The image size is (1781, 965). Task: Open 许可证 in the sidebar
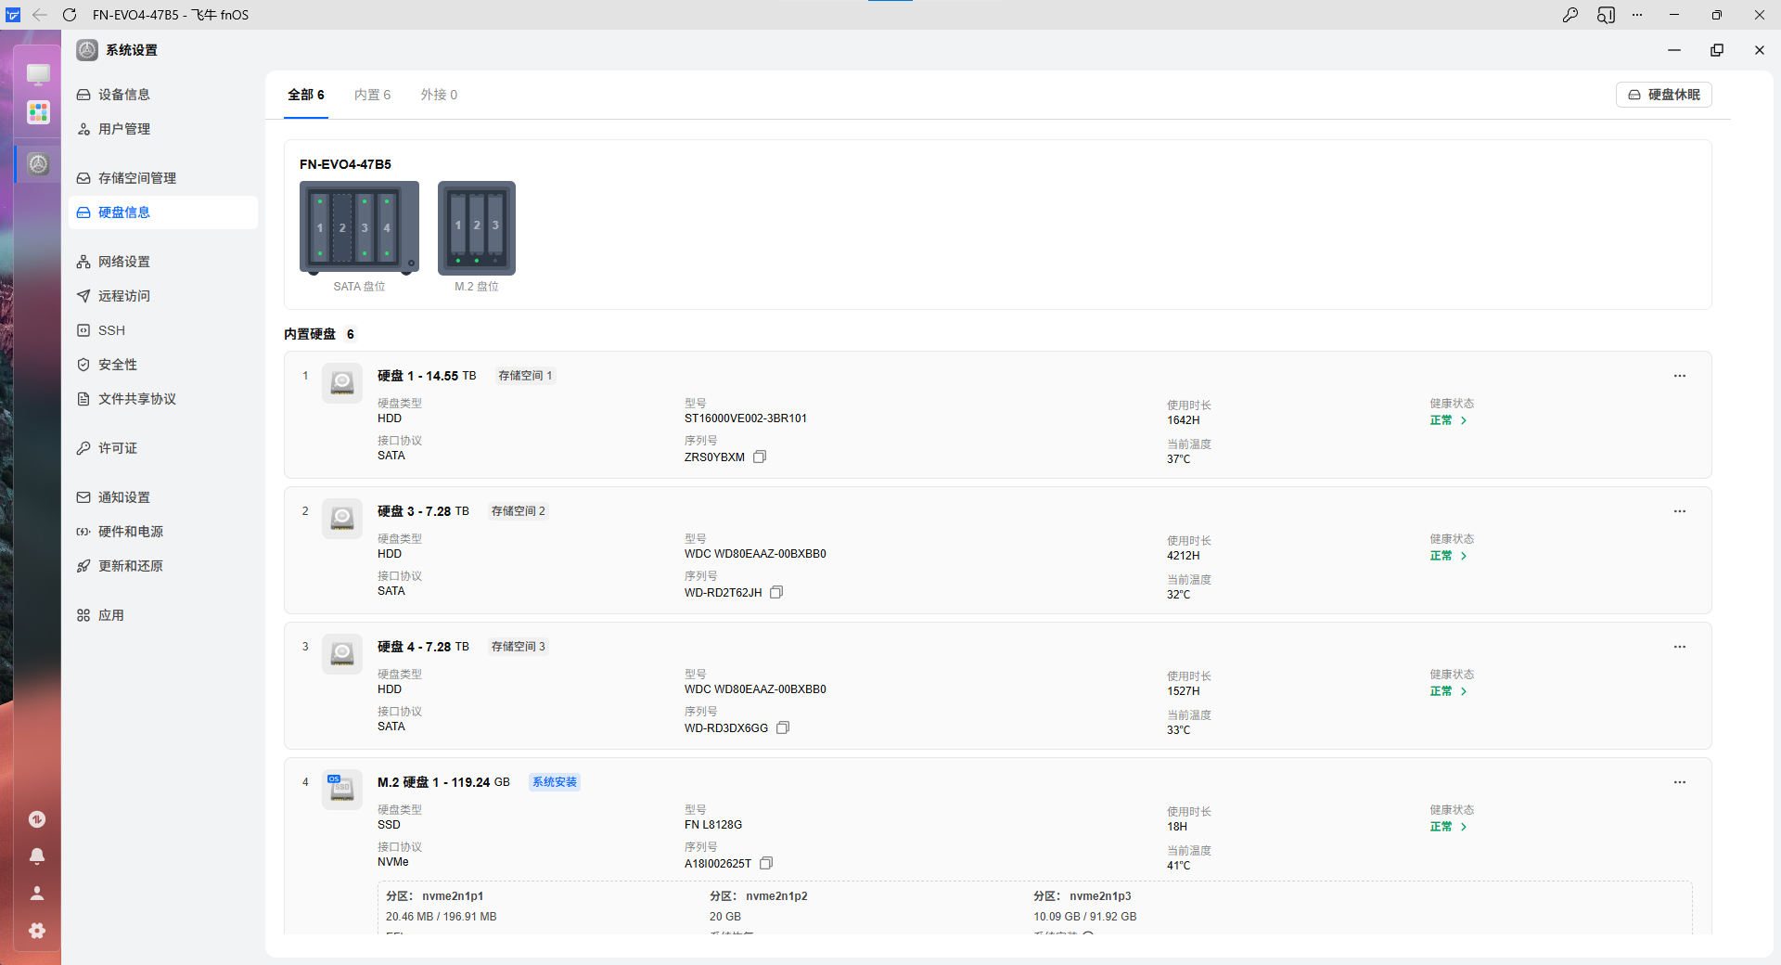pos(163,448)
